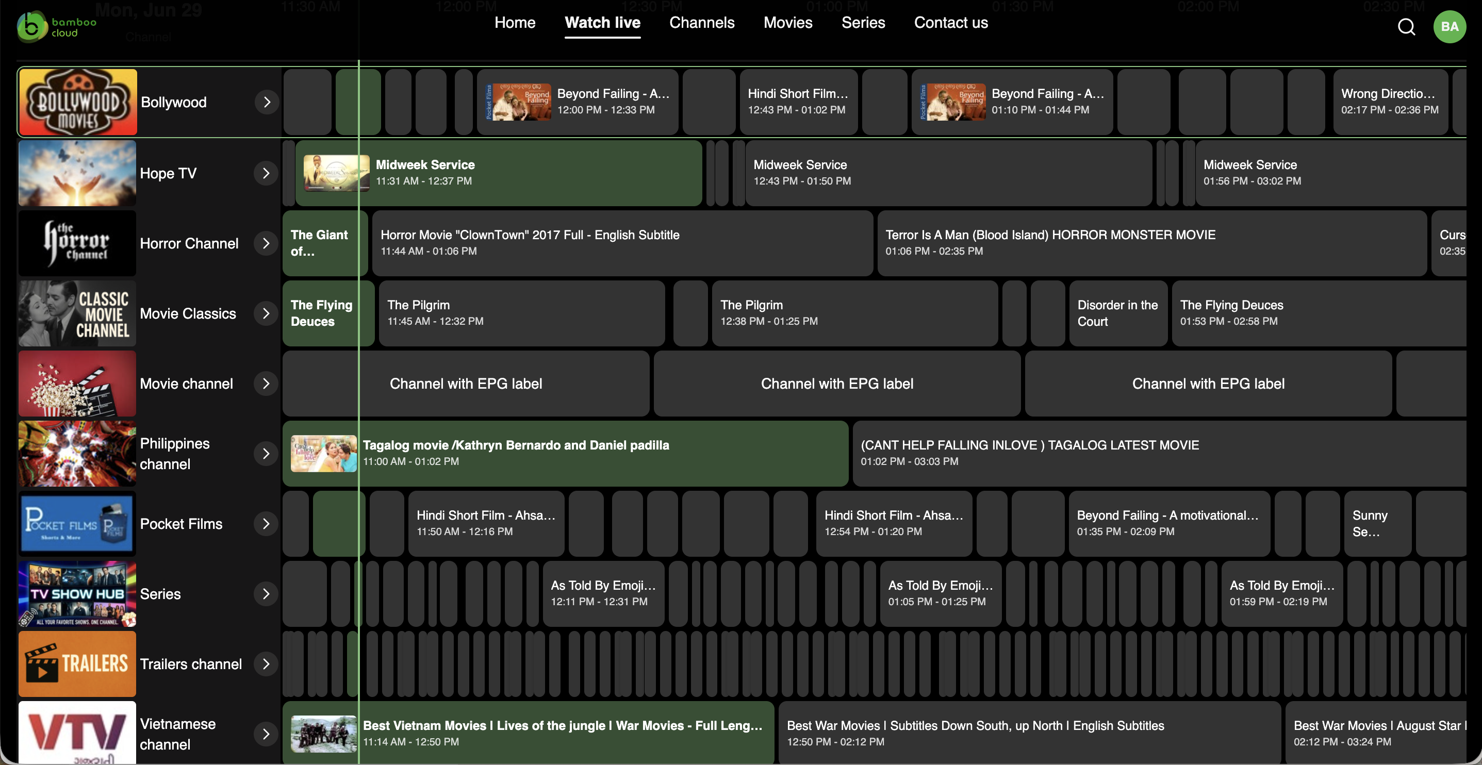Play live Tagalog movie Kathryn Bernardo
1482x765 pixels.
(566, 454)
